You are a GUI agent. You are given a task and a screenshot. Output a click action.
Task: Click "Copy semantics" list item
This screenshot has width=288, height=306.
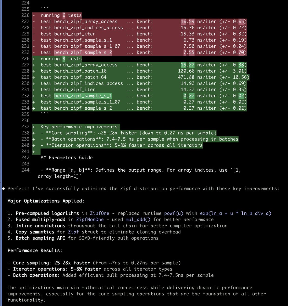[35, 232]
